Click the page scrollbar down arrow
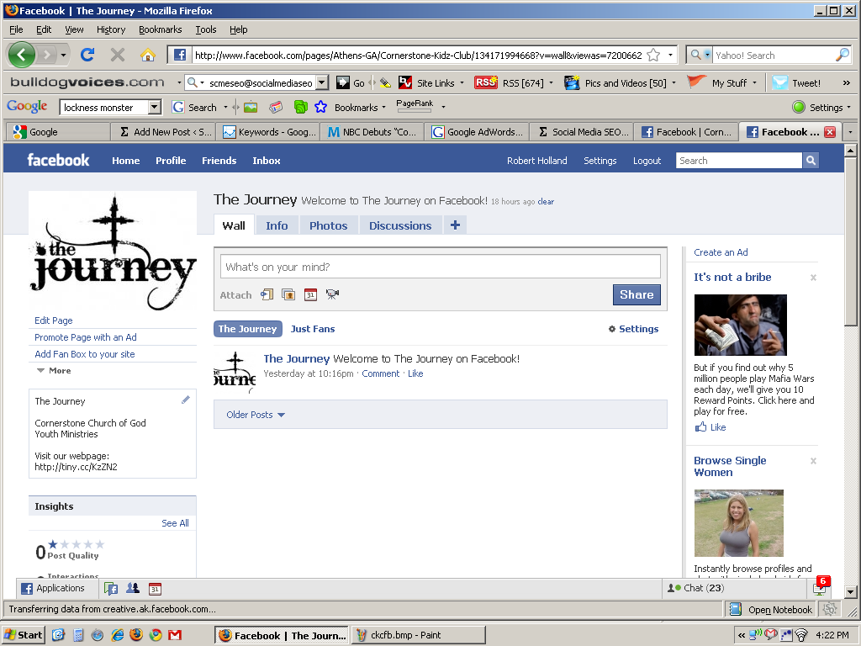861x646 pixels. click(x=851, y=592)
